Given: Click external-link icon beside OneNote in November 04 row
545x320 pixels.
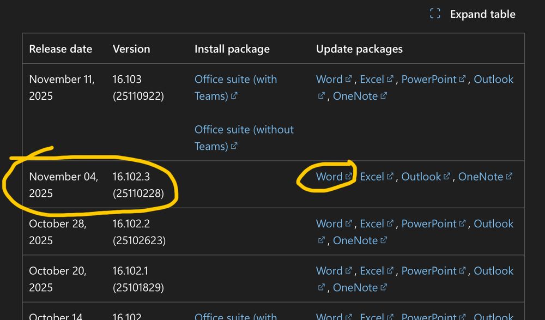Looking at the screenshot, I should coord(509,175).
